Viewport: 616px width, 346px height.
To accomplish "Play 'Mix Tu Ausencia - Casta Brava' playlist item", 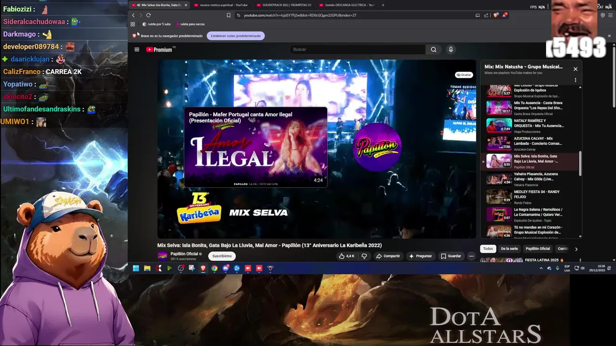I will pos(529,108).
